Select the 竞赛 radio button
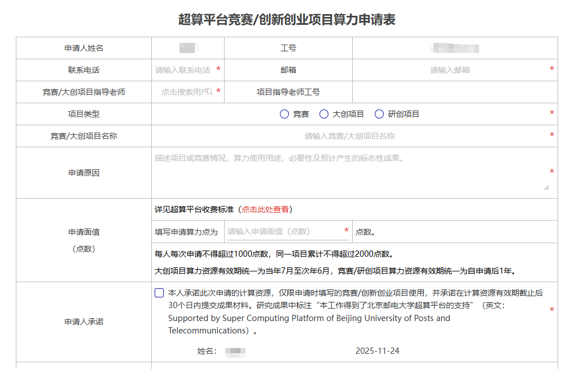 (284, 114)
